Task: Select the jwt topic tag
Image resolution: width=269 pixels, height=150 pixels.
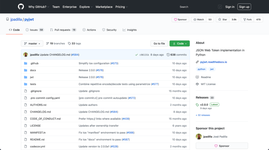Action: pos(212,69)
